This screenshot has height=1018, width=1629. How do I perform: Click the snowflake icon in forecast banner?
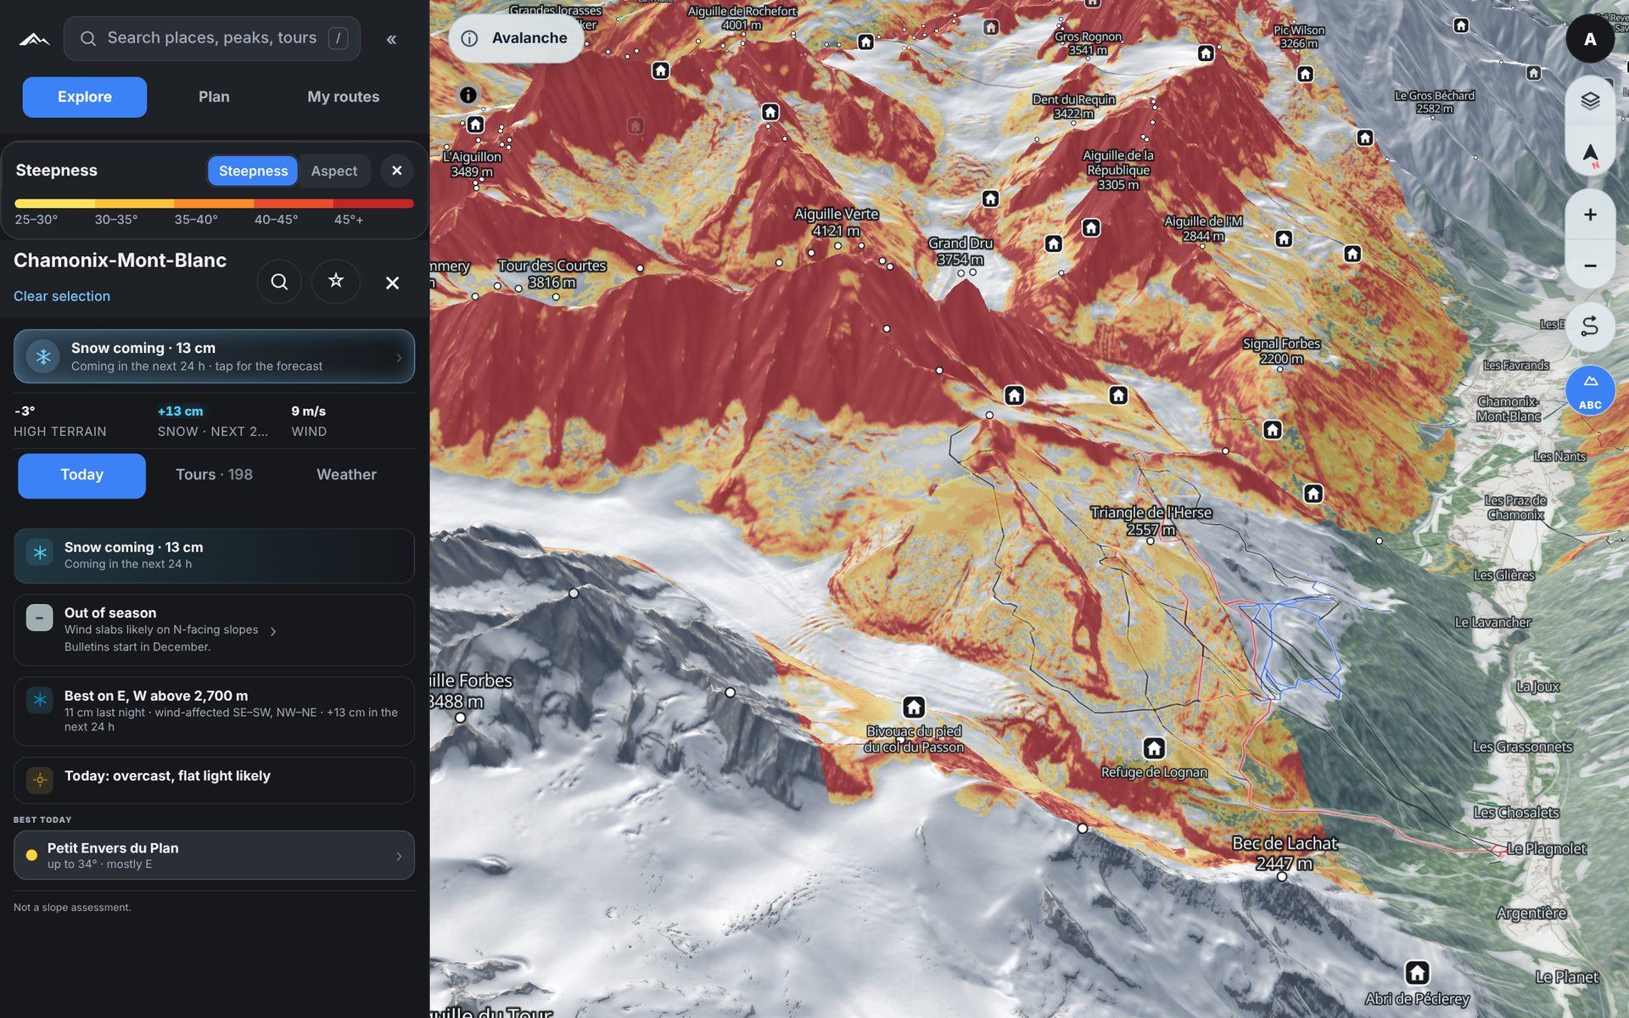coord(42,356)
